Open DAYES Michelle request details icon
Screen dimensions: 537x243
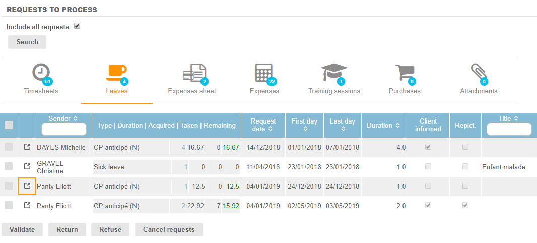click(x=27, y=147)
